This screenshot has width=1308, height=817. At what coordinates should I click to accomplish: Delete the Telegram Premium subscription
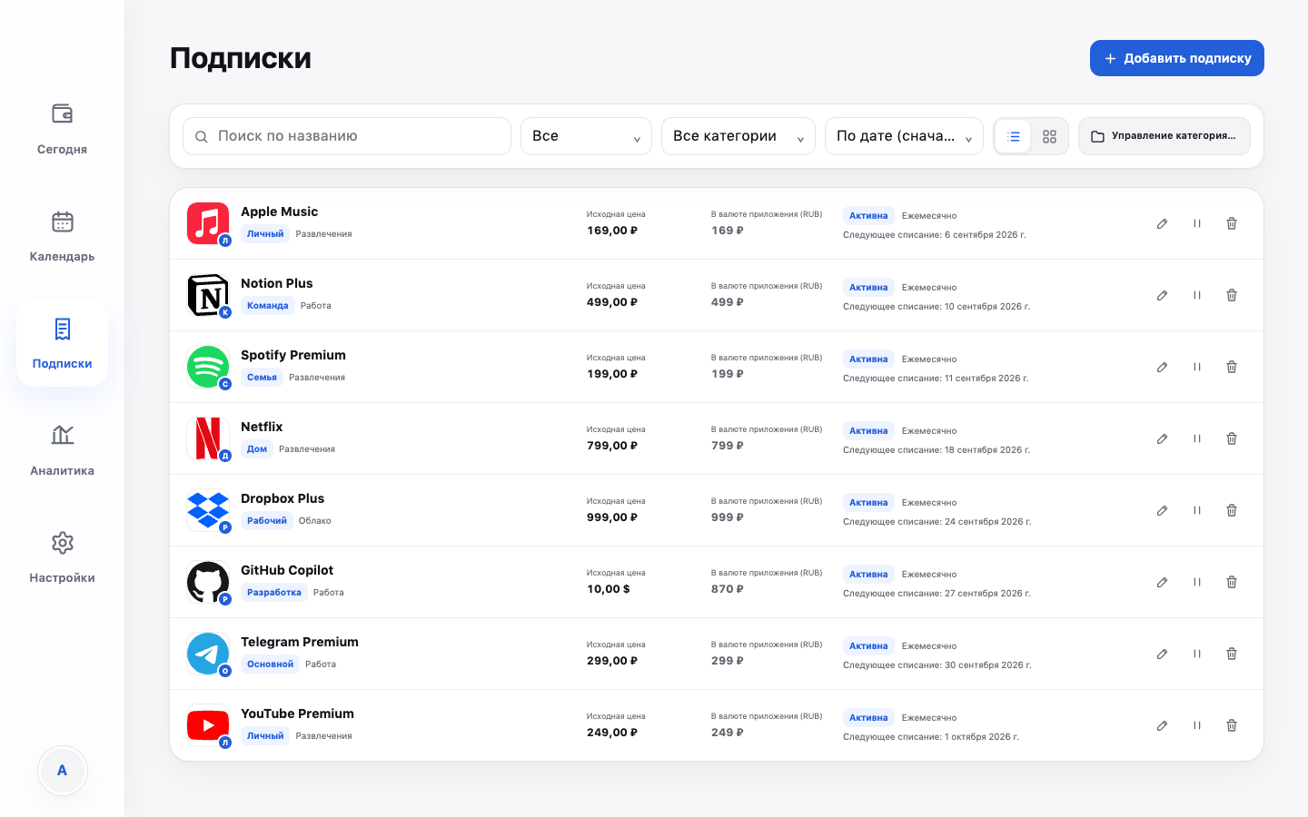coord(1232,654)
